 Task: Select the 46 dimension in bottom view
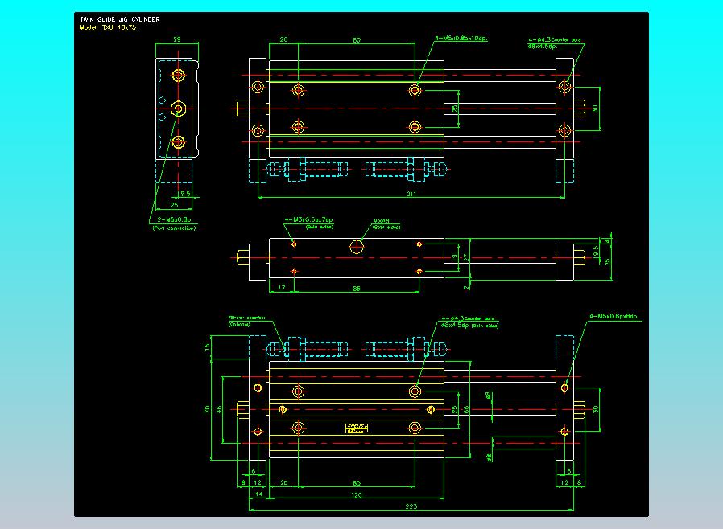click(220, 409)
